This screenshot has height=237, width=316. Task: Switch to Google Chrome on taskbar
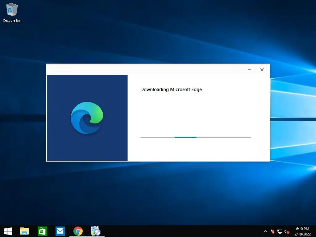[x=78, y=231]
